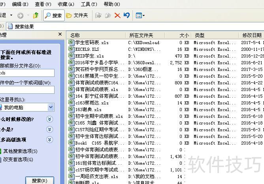Click the address bar showing 搜索结果
This screenshot has width=264, height=184.
pos(135,26)
